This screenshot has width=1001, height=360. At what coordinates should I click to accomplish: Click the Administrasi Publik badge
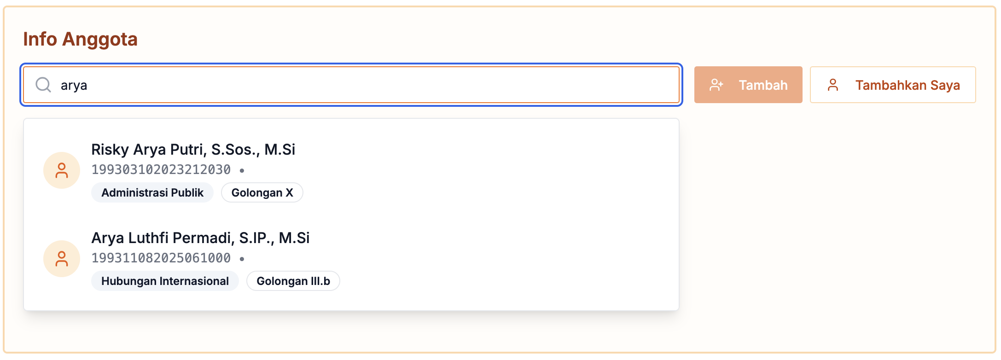(152, 192)
